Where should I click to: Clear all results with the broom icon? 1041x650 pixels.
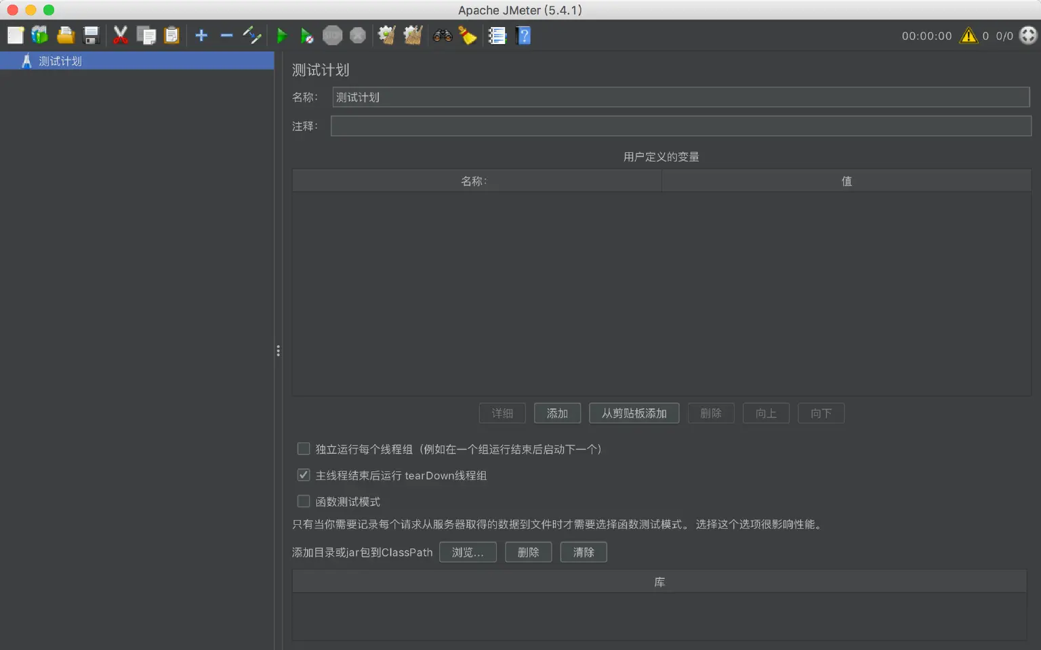coord(468,35)
